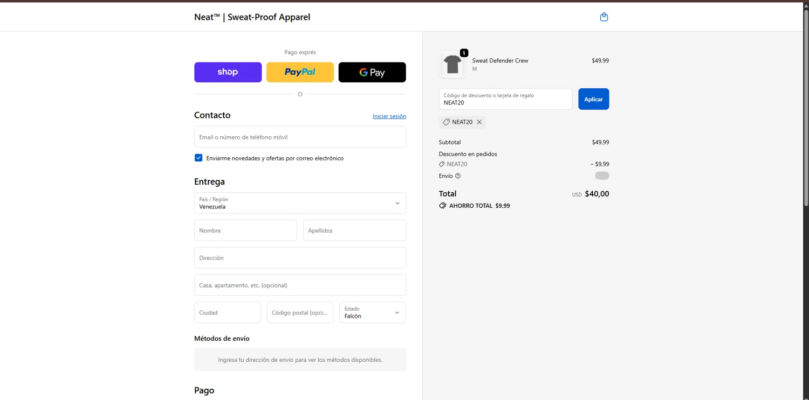The image size is (809, 400).
Task: Click Iniciar sesión link
Action: (389, 116)
